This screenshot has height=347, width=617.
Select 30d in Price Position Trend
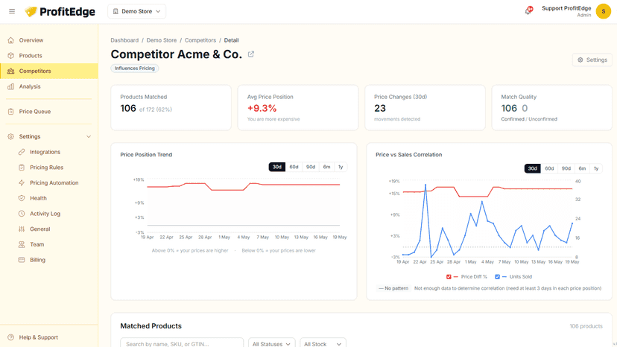click(x=277, y=167)
